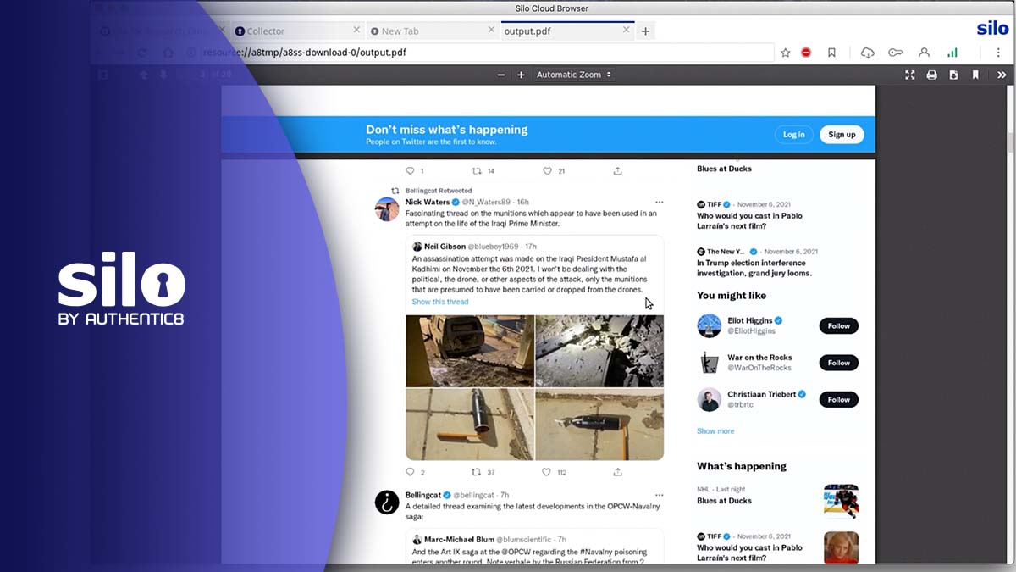Open the rubble debris photo
Viewport: 1016px width, 572px height.
599,351
